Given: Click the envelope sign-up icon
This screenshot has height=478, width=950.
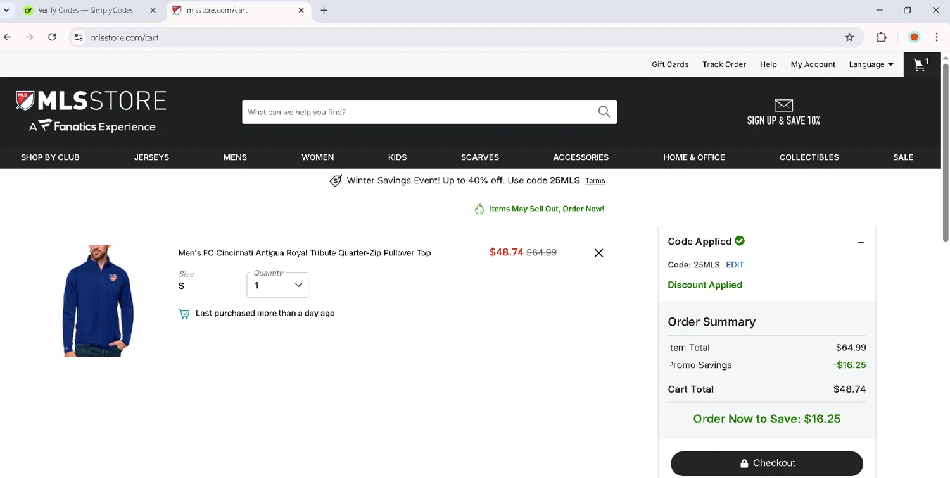Looking at the screenshot, I should [x=783, y=105].
